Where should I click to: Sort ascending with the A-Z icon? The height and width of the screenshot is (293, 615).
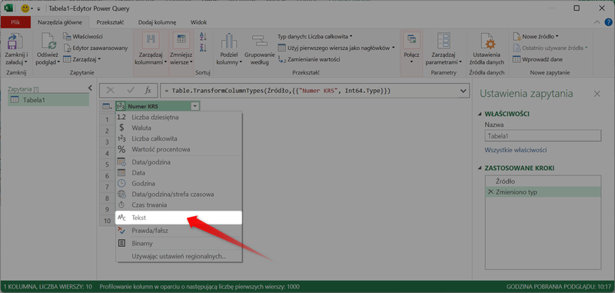pyautogui.click(x=203, y=37)
